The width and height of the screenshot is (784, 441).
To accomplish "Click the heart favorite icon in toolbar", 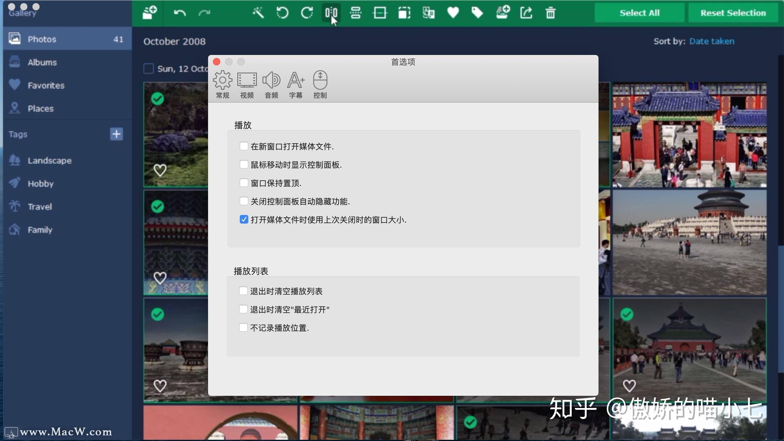I will 452,13.
